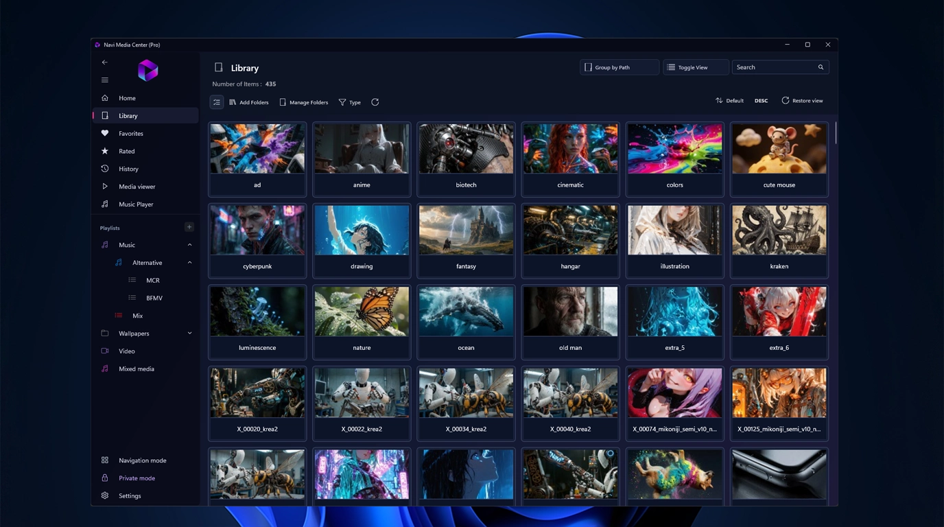Viewport: 944px width, 527px height.
Task: Collapse the Music playlist chevron
Action: point(189,245)
